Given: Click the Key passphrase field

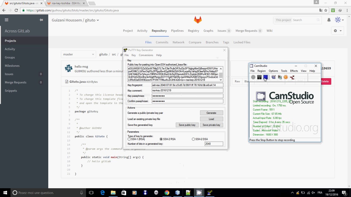Looking at the screenshot, I should [188, 96].
